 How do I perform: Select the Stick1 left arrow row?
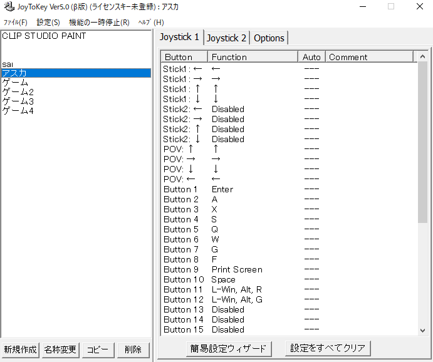[289, 69]
